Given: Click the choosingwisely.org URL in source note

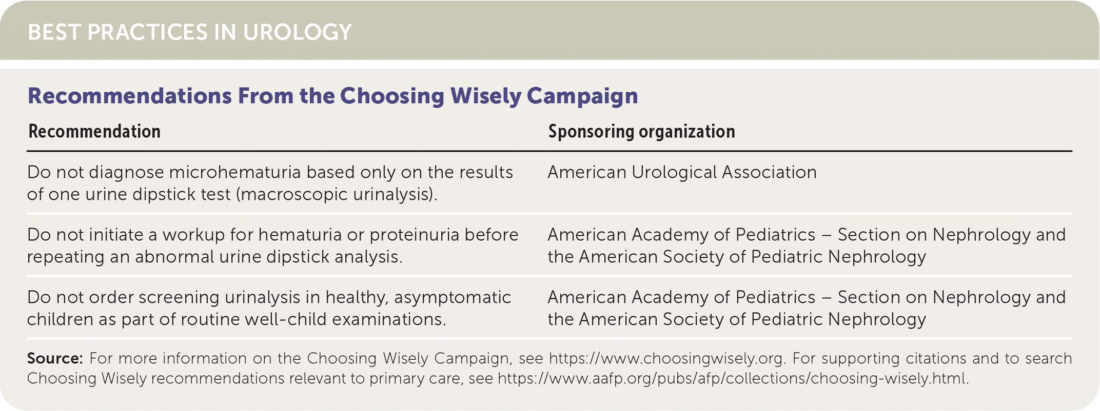Looking at the screenshot, I should pos(666,358).
